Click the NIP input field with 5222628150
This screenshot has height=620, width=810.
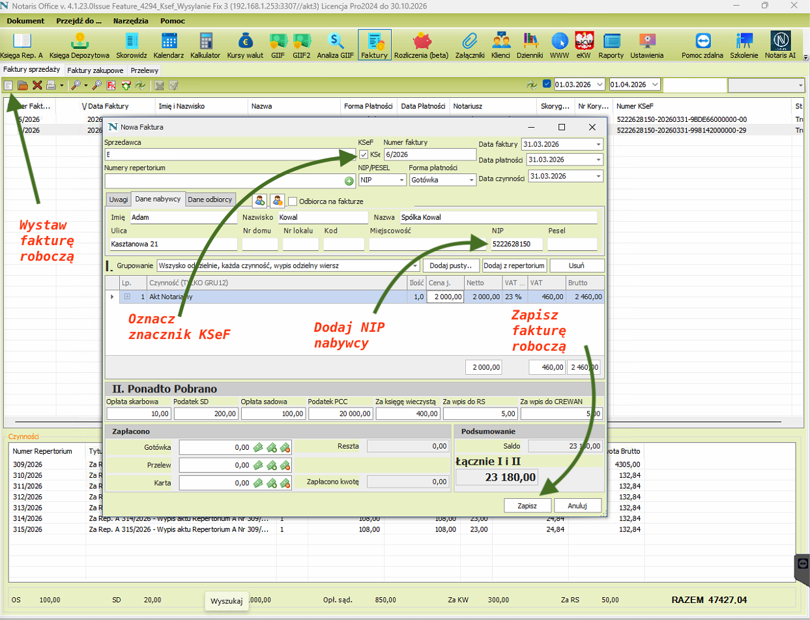(x=516, y=244)
